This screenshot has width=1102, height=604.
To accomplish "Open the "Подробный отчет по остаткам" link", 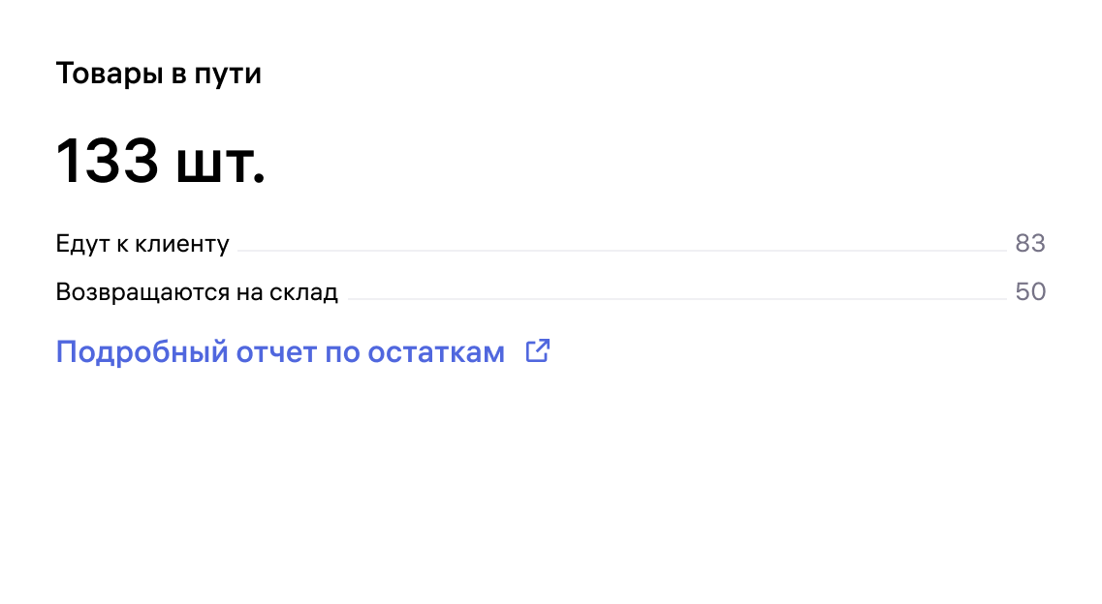I will (x=280, y=352).
